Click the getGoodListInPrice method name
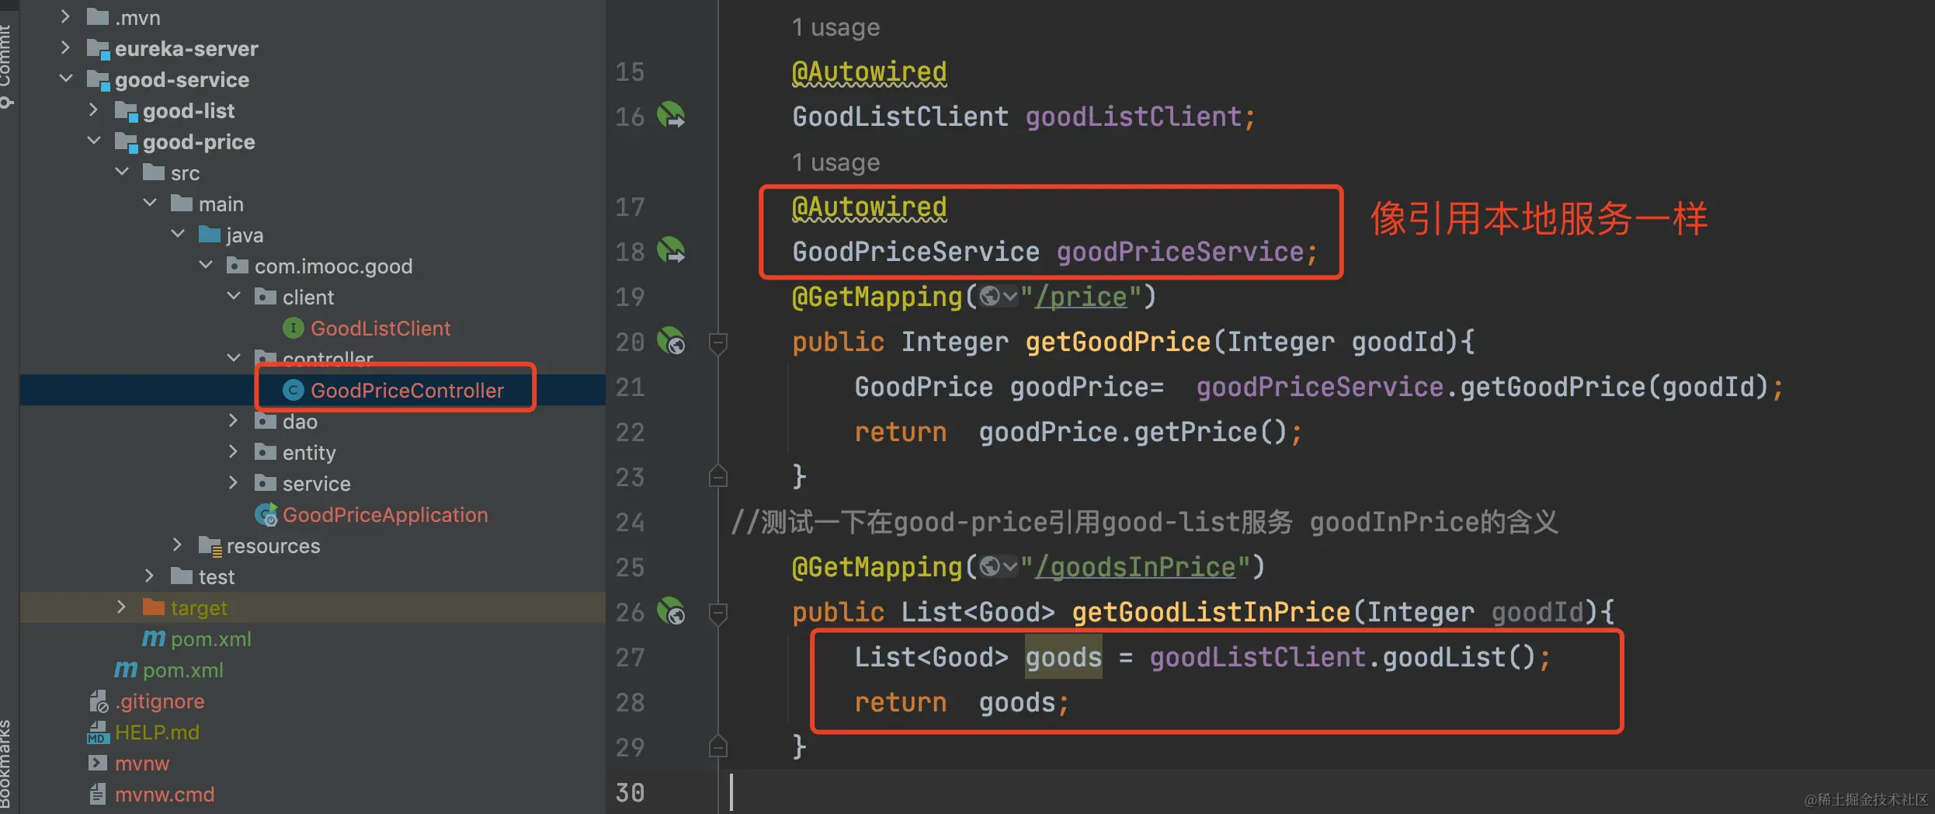The width and height of the screenshot is (1935, 814). coord(1211,612)
